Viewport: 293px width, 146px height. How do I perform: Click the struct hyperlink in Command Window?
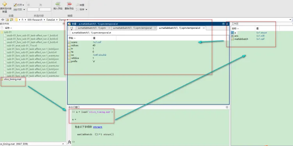point(98,127)
